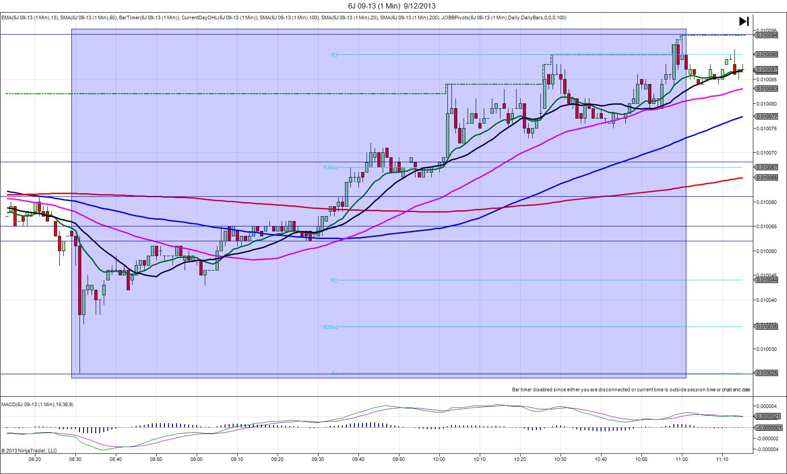Click the 0.010025 R1 price marker

pos(767,373)
